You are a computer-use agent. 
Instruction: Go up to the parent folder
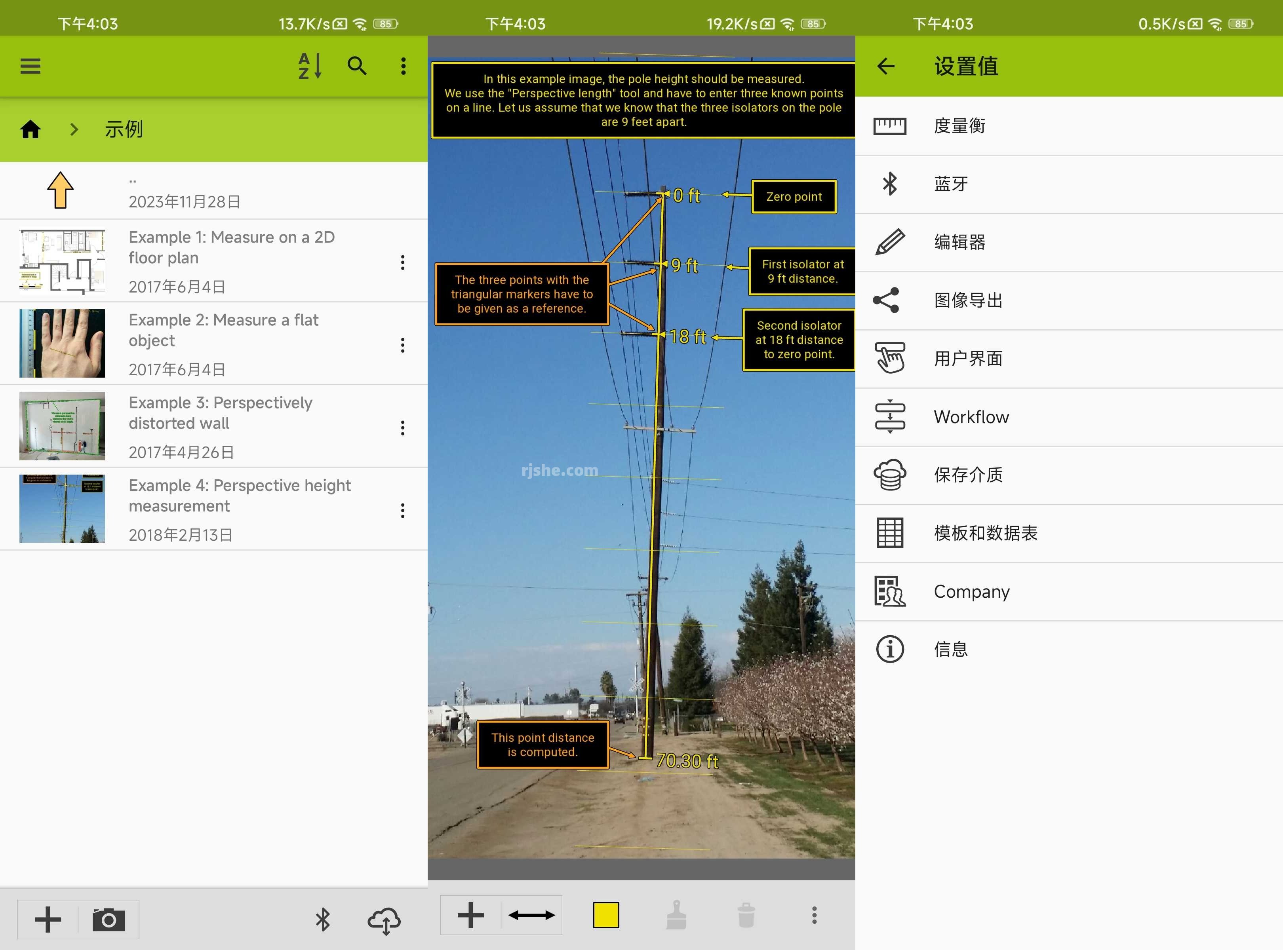click(61, 190)
